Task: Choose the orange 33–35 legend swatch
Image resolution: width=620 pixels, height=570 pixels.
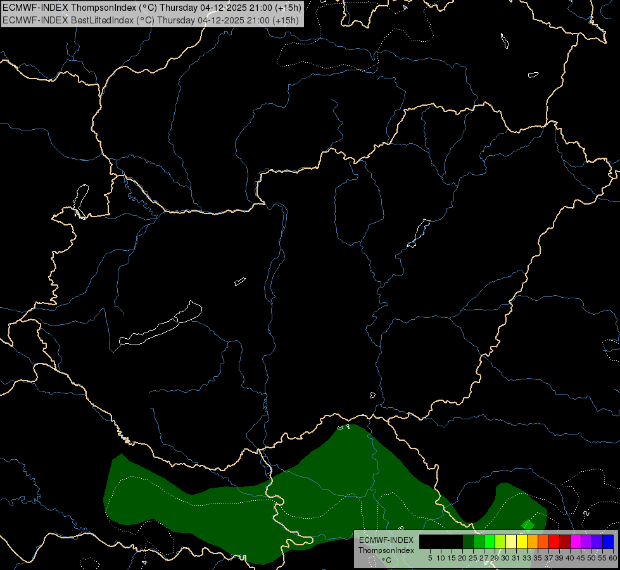Action: [533, 541]
